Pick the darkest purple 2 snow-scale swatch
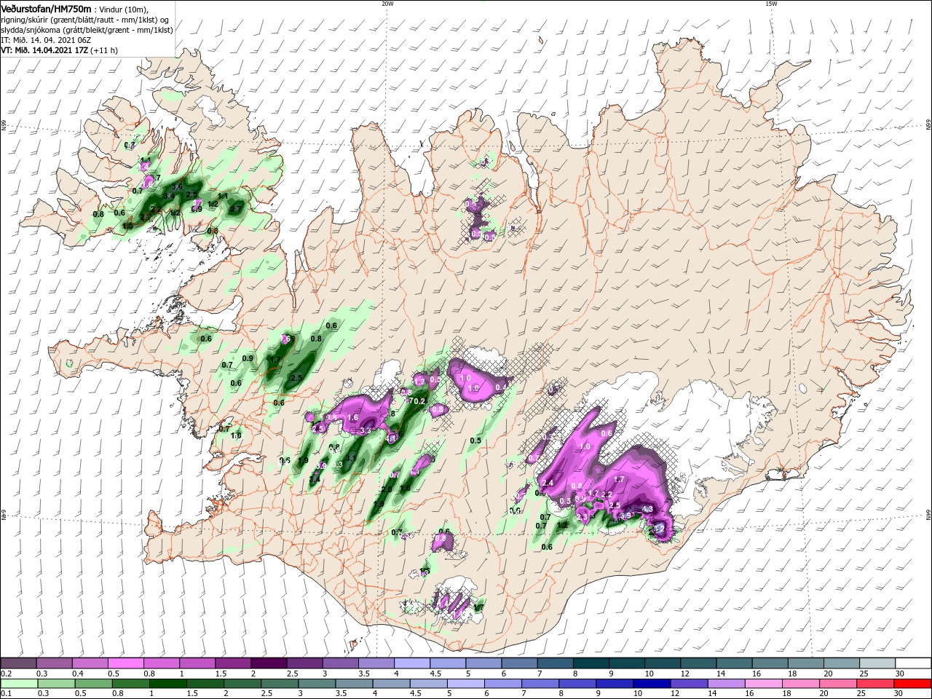Viewport: 932px width, 699px height. [x=269, y=663]
